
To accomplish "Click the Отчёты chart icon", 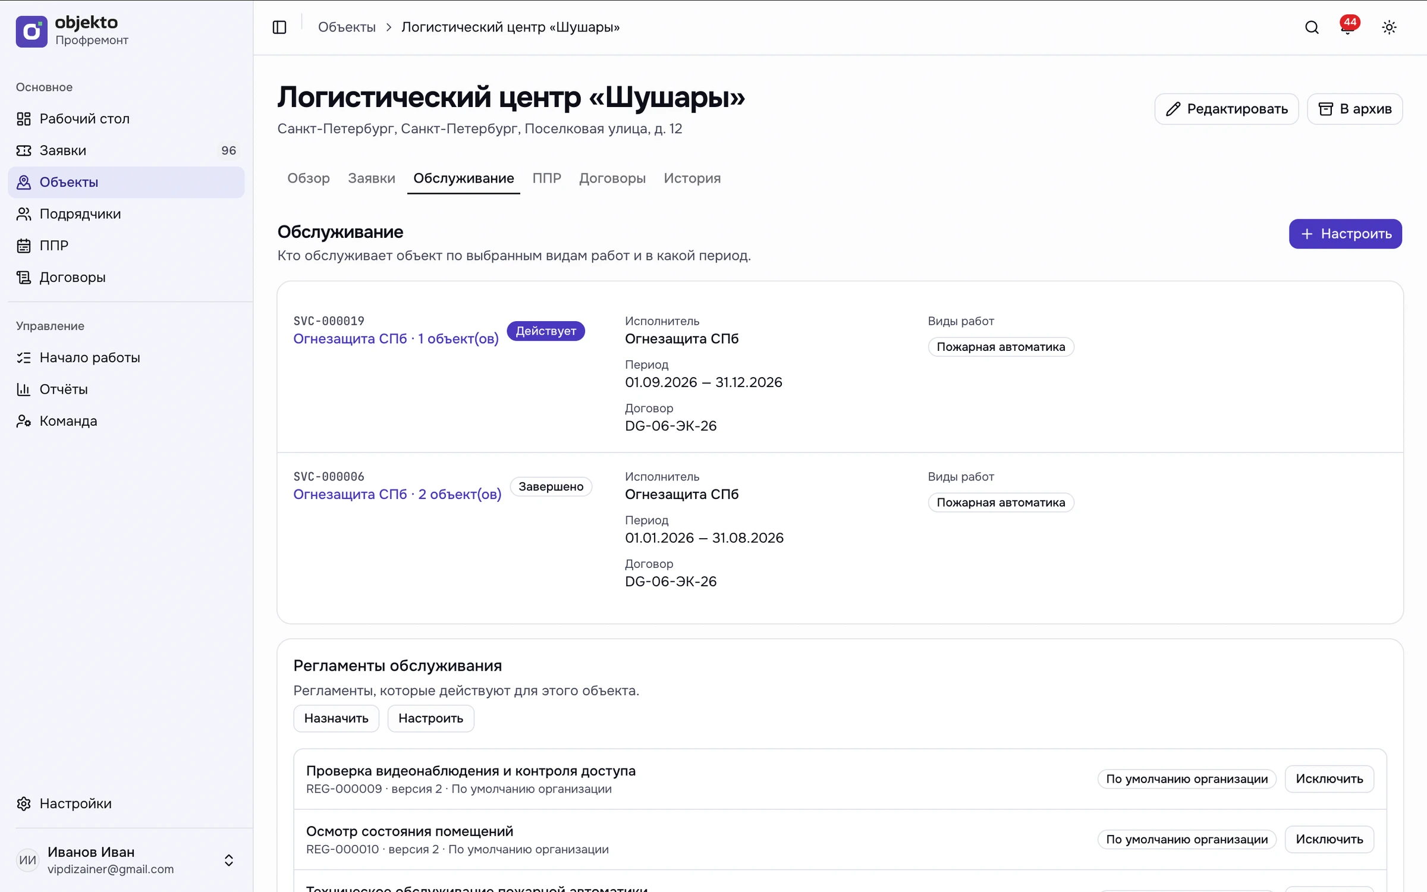I will click(x=24, y=390).
